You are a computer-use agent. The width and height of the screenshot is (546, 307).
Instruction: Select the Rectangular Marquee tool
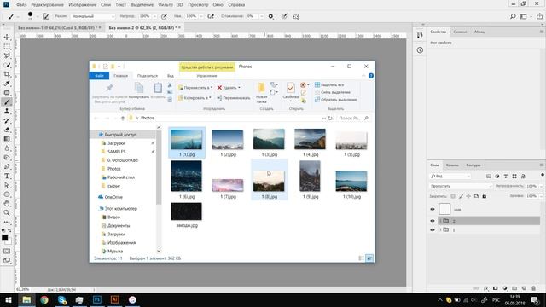7,46
